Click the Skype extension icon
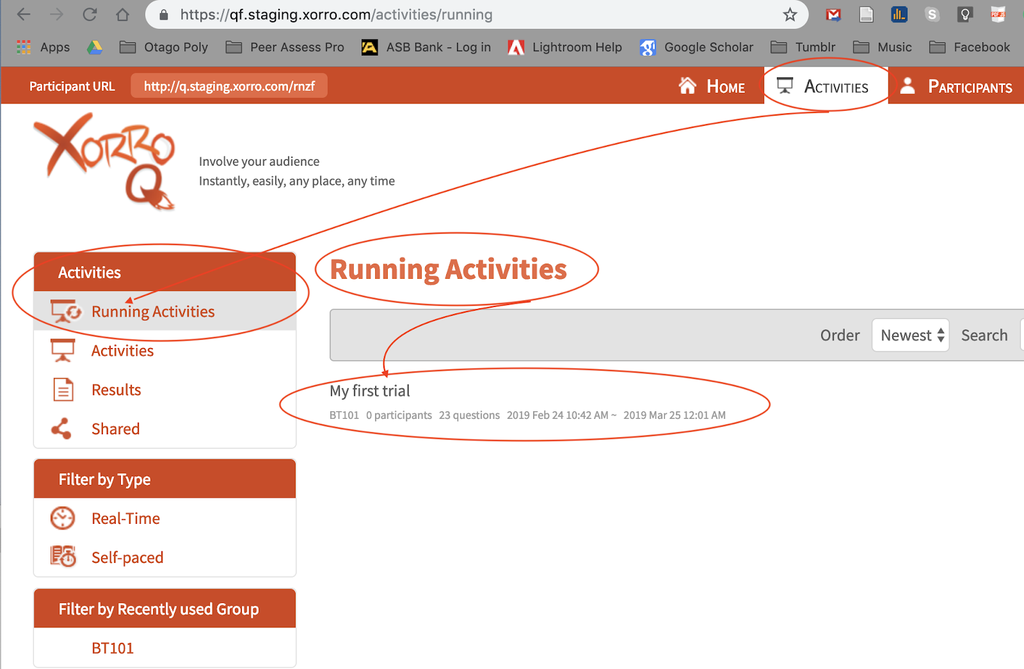The image size is (1024, 669). pyautogui.click(x=932, y=14)
